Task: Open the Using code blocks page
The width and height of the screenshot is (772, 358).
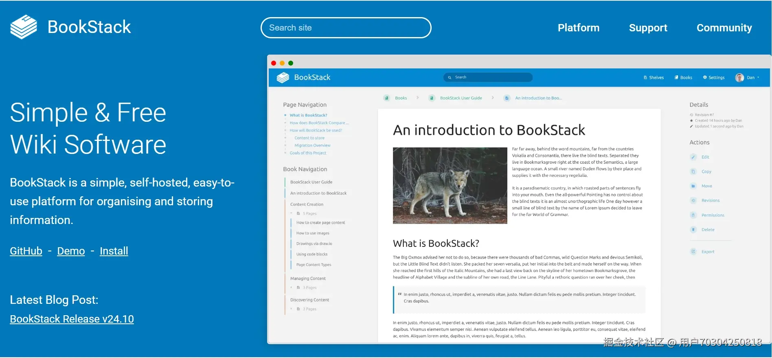Action: pos(312,255)
